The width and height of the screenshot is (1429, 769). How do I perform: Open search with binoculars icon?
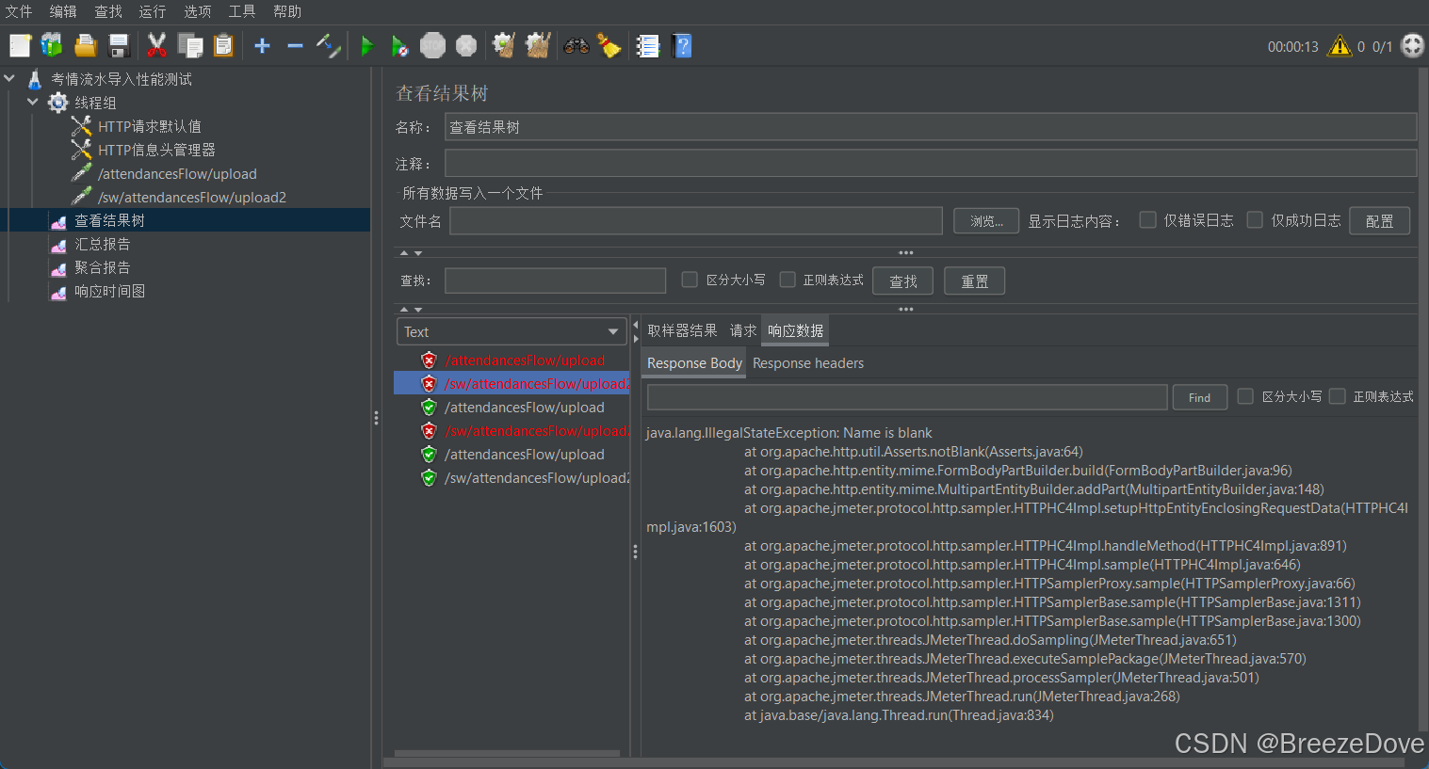pyautogui.click(x=576, y=45)
